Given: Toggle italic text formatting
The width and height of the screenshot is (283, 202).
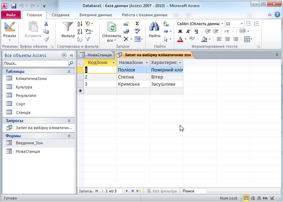Looking at the screenshot, I should tap(187, 31).
